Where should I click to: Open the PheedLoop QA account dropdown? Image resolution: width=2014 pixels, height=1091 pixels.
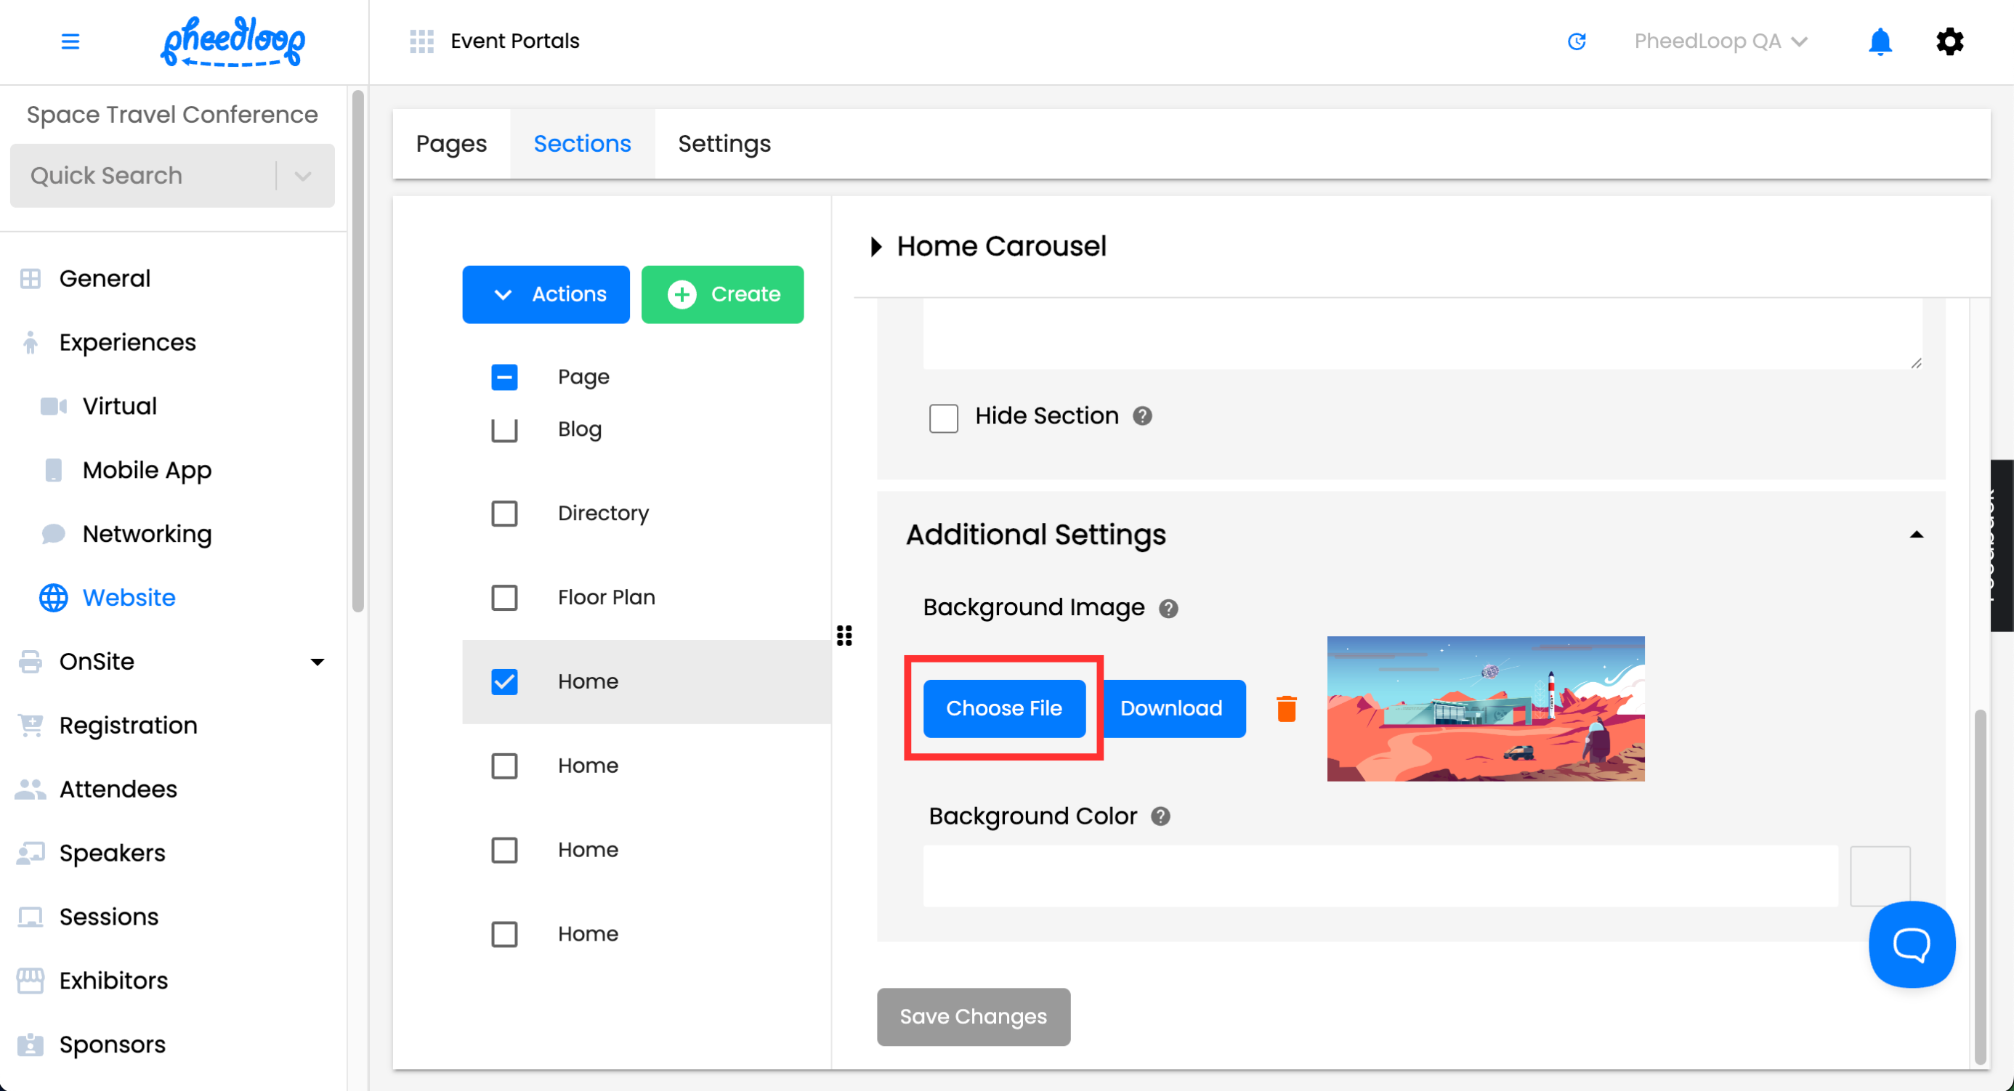point(1720,41)
